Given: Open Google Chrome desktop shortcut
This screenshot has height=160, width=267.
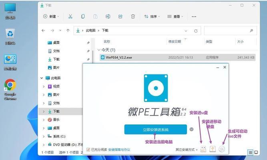Looking at the screenshot, I should point(10,90).
